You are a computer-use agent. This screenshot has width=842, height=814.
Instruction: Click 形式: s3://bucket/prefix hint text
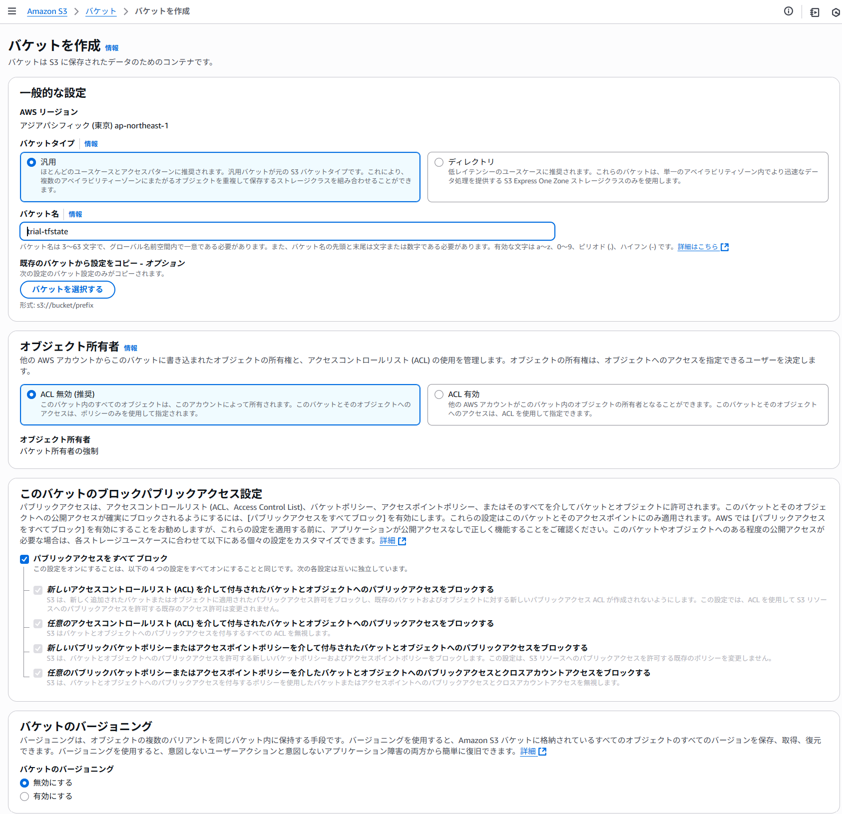click(x=57, y=306)
